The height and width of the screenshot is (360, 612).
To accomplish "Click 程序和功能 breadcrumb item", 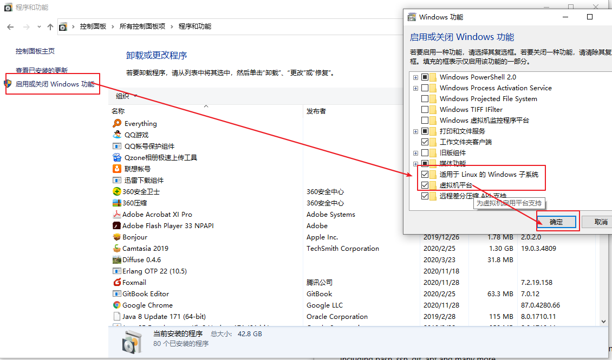I will (195, 26).
